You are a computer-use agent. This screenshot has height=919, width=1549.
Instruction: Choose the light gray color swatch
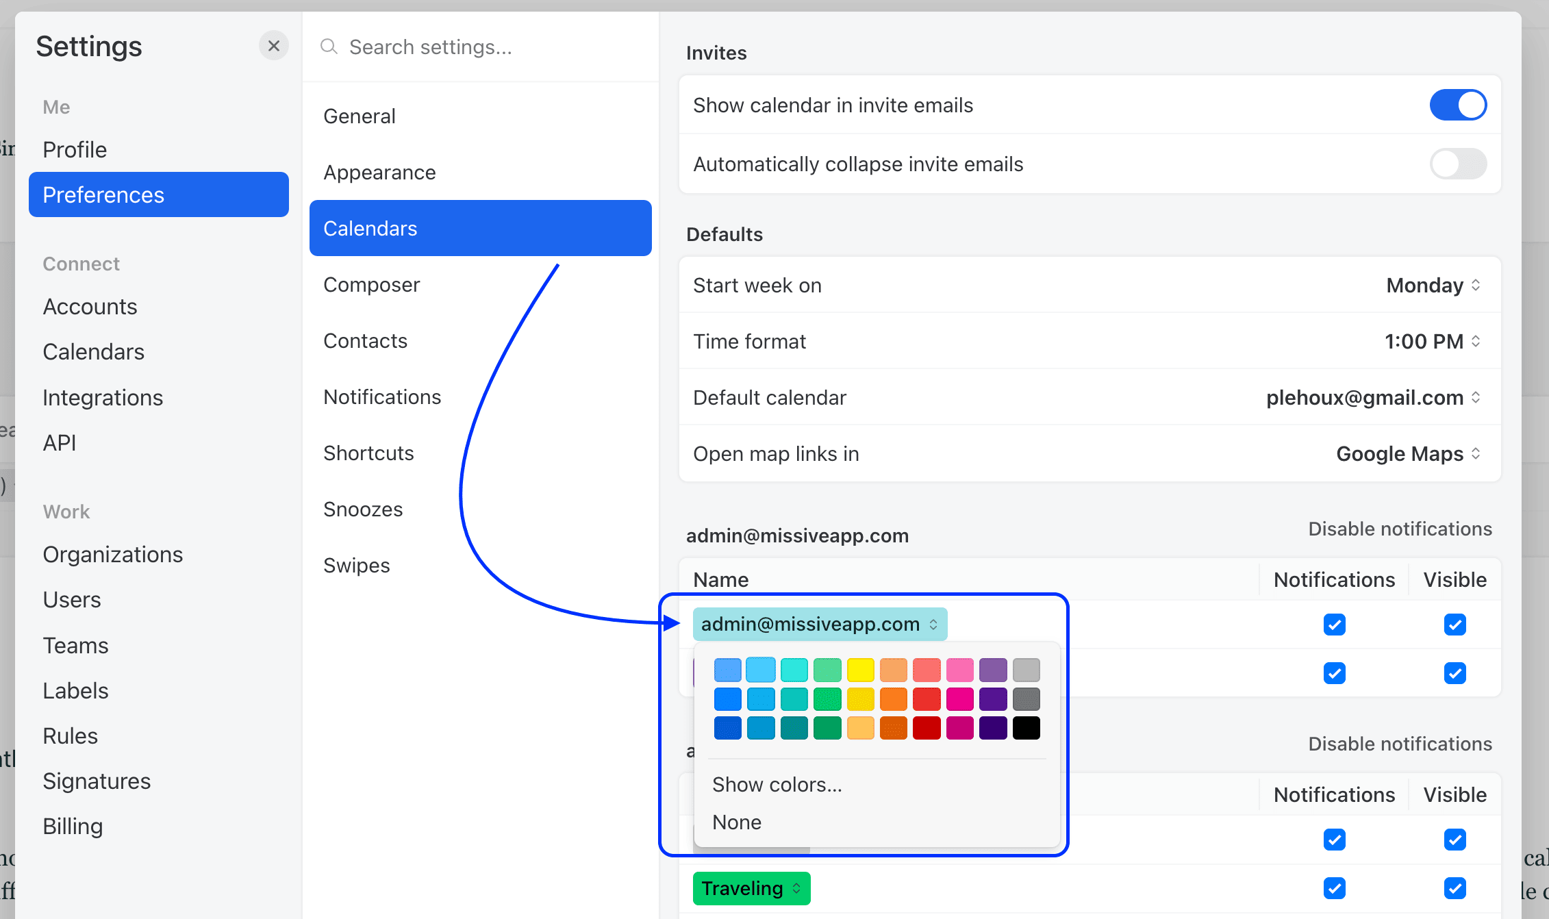pyautogui.click(x=1026, y=670)
